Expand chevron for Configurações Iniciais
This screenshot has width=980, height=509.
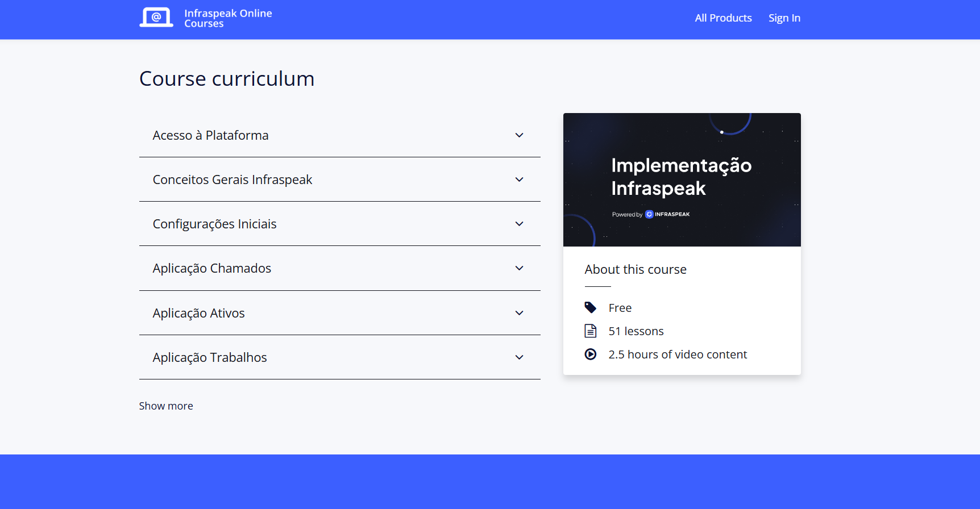coord(519,224)
